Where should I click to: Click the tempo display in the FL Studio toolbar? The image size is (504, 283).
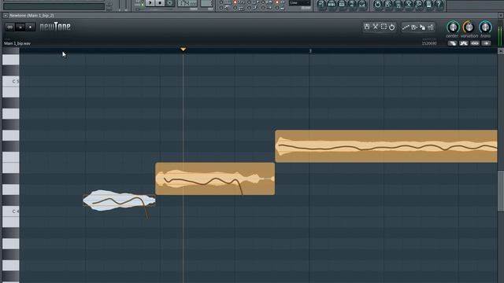[187, 3]
